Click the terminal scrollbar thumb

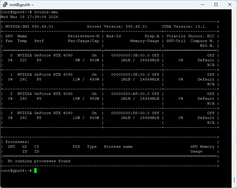[x=234, y=180]
